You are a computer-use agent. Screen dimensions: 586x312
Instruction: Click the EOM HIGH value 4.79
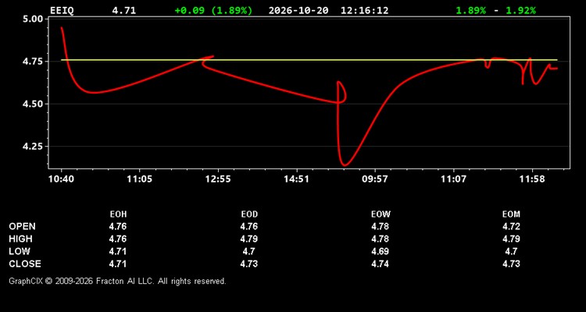pos(511,239)
